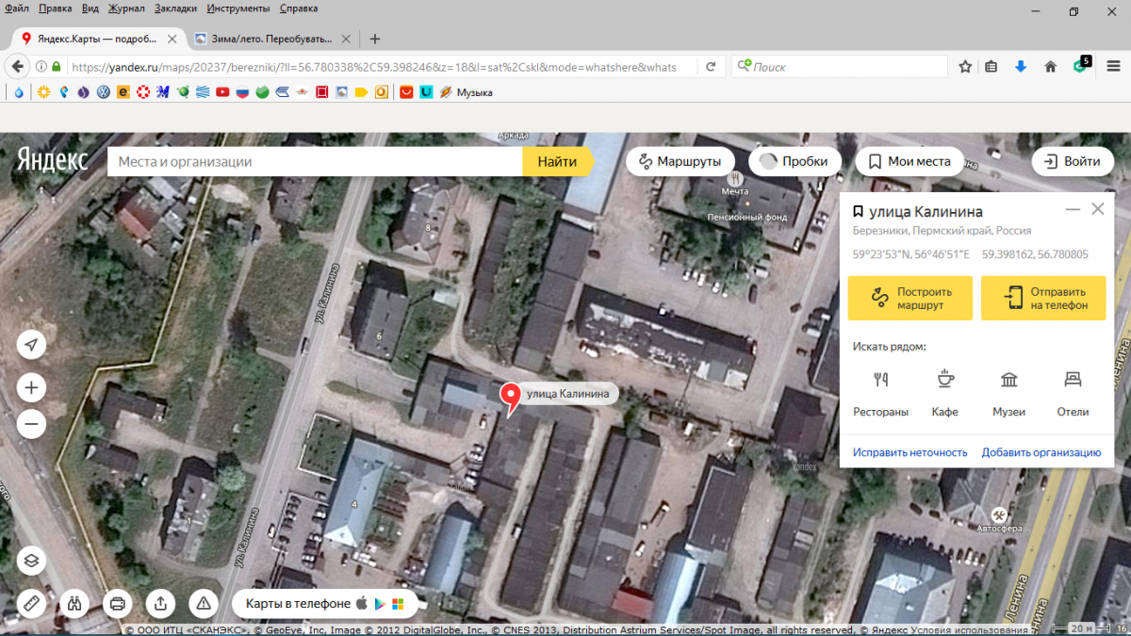Open the Firefox hamburger menu

1110,67
